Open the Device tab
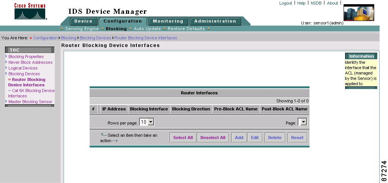The image size is (388, 183). [x=83, y=21]
